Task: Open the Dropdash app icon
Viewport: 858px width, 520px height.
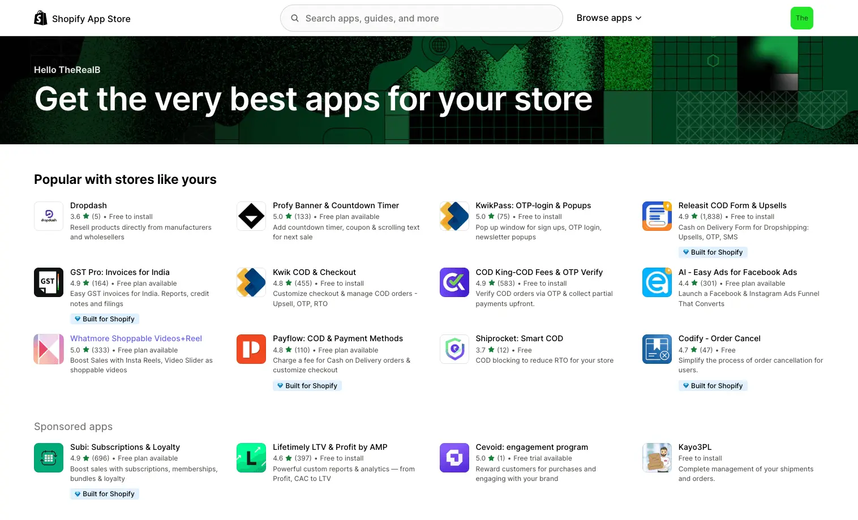Action: point(48,216)
